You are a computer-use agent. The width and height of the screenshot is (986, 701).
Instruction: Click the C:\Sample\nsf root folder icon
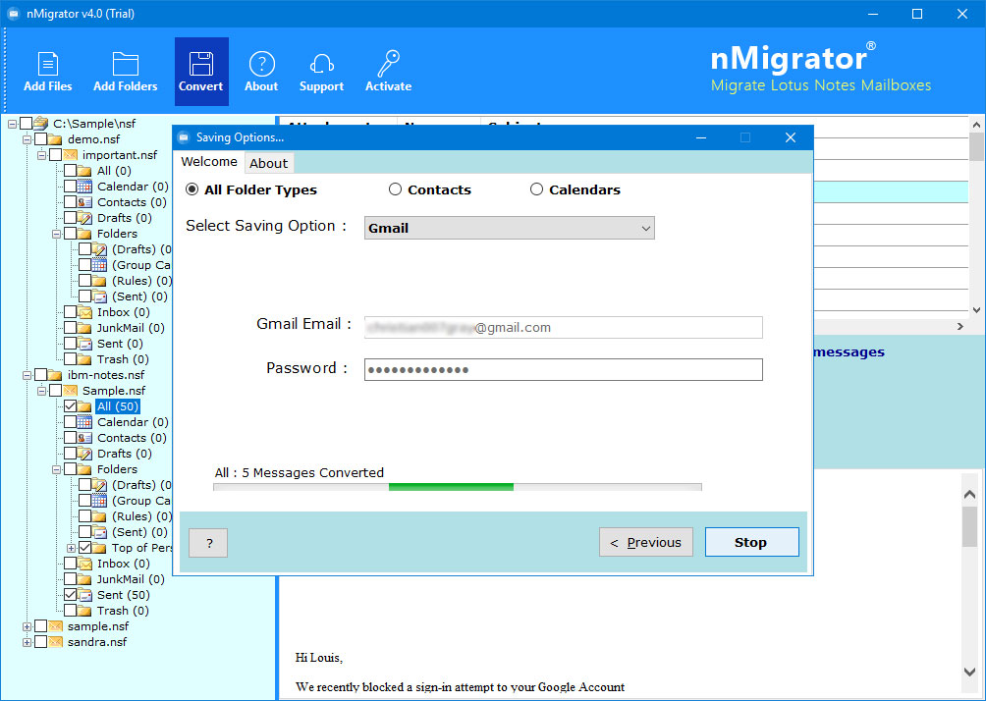tap(41, 124)
